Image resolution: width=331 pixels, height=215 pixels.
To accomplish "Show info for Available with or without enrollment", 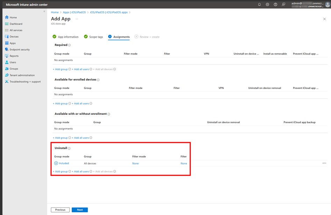I will click(x=109, y=114).
